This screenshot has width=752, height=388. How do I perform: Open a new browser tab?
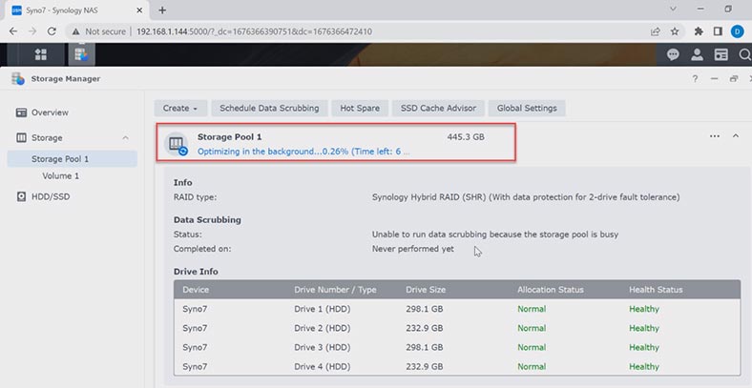[x=162, y=10]
